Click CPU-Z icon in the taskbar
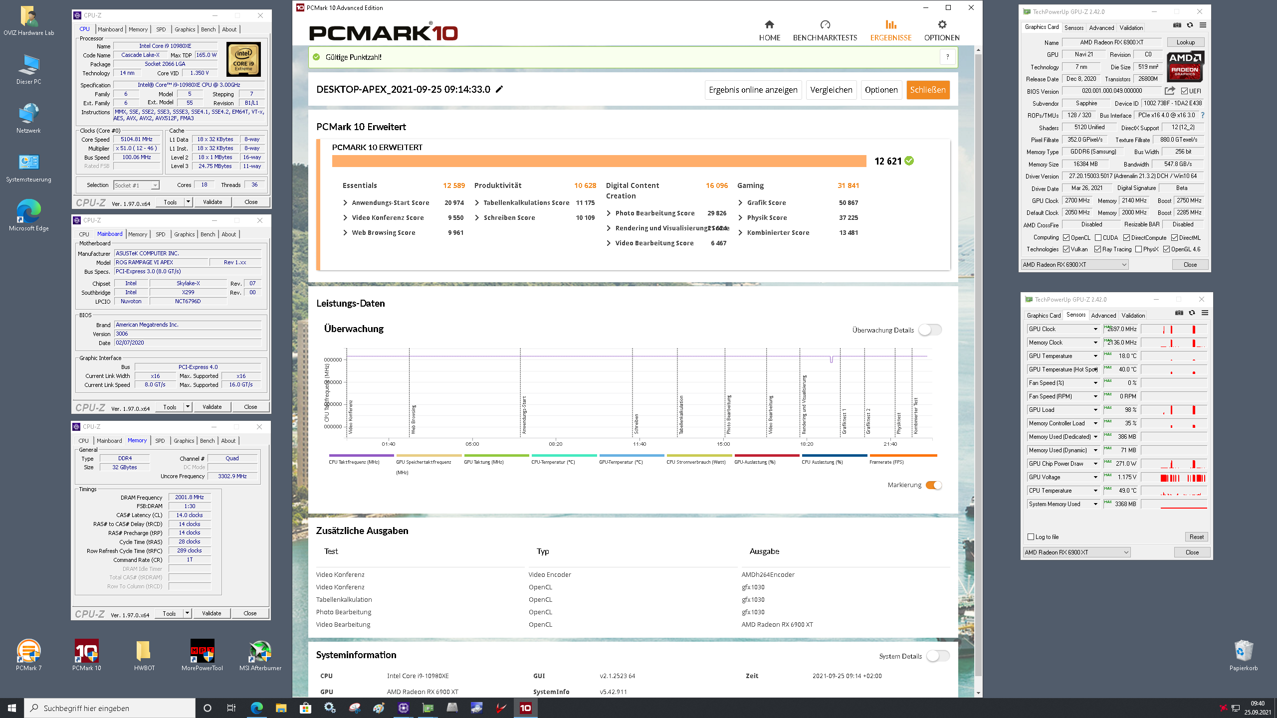Screen dimensions: 1277x718 click(x=404, y=708)
